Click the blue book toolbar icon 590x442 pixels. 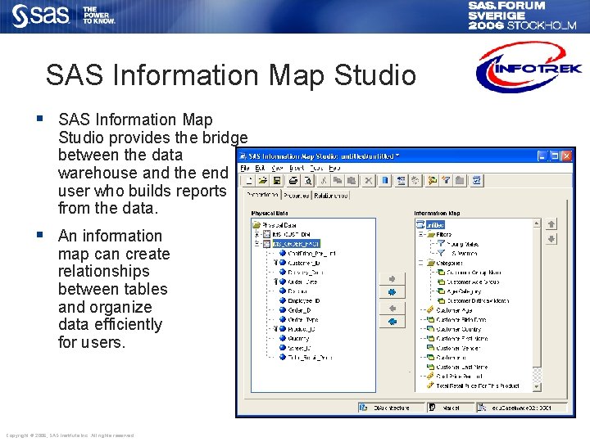(385, 181)
